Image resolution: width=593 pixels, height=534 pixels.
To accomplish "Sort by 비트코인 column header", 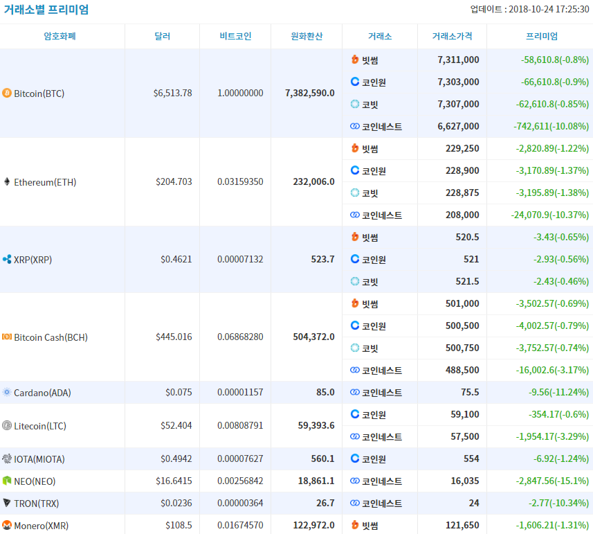I will [235, 36].
